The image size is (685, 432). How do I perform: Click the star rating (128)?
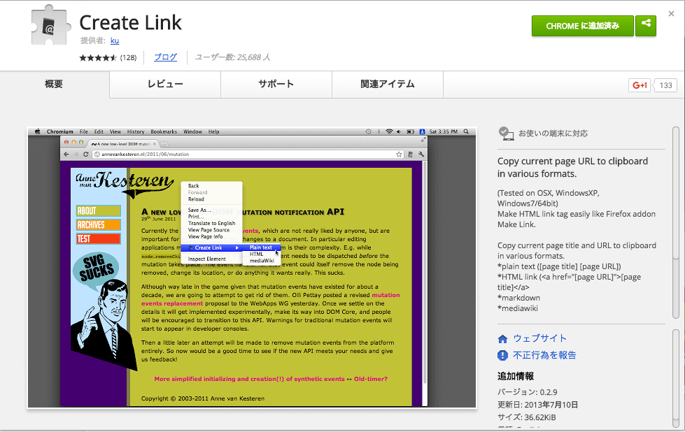(x=108, y=57)
